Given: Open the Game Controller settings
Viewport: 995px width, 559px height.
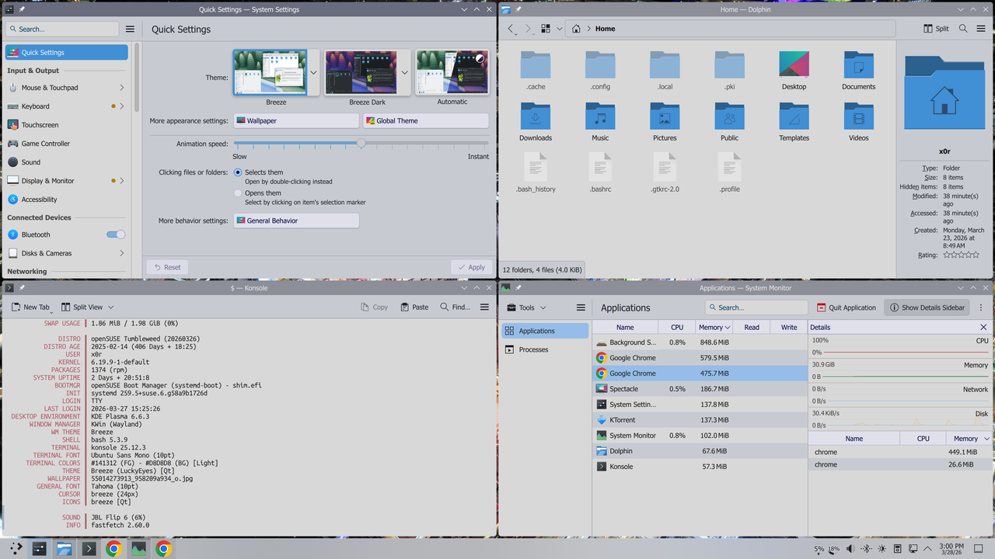Looking at the screenshot, I should click(x=66, y=144).
